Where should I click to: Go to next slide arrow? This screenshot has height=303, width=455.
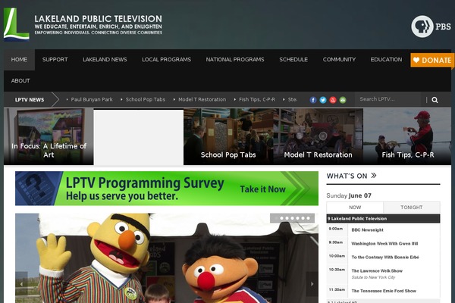tap(312, 284)
